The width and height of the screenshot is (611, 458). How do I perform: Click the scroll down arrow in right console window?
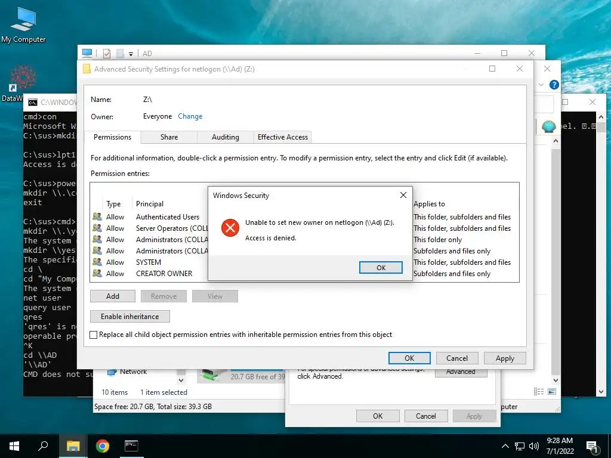[601, 392]
